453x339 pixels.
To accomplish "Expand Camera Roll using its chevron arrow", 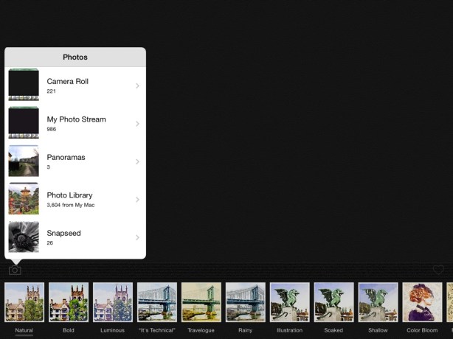I will (x=137, y=85).
